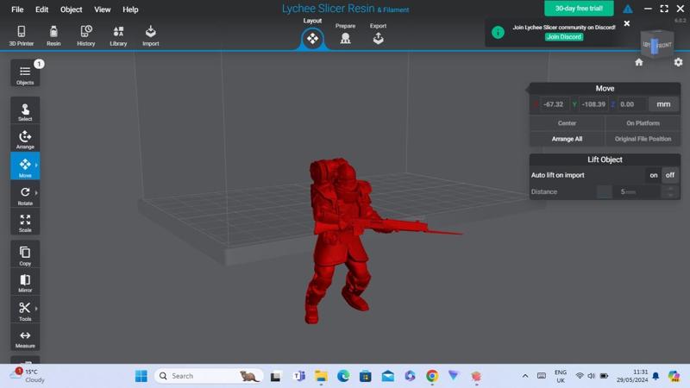Viewport: 690px width, 388px height.
Task: Open the Object menu
Action: [72, 9]
